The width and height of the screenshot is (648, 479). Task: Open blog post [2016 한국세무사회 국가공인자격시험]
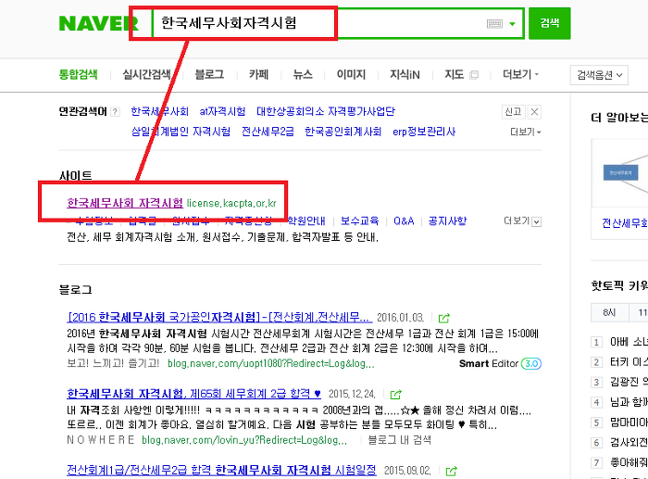pos(219,317)
